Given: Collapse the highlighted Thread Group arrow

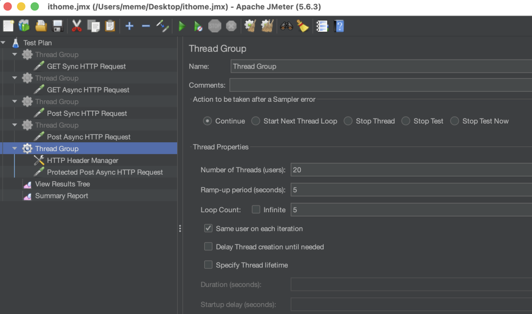Looking at the screenshot, I should (x=15, y=148).
